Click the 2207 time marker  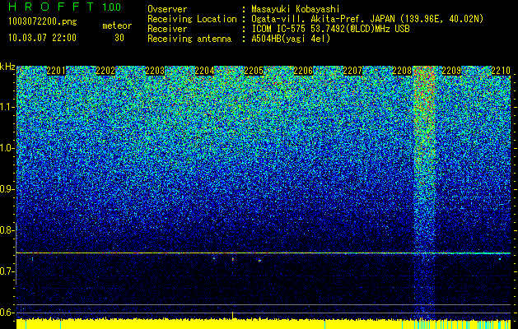352,71
